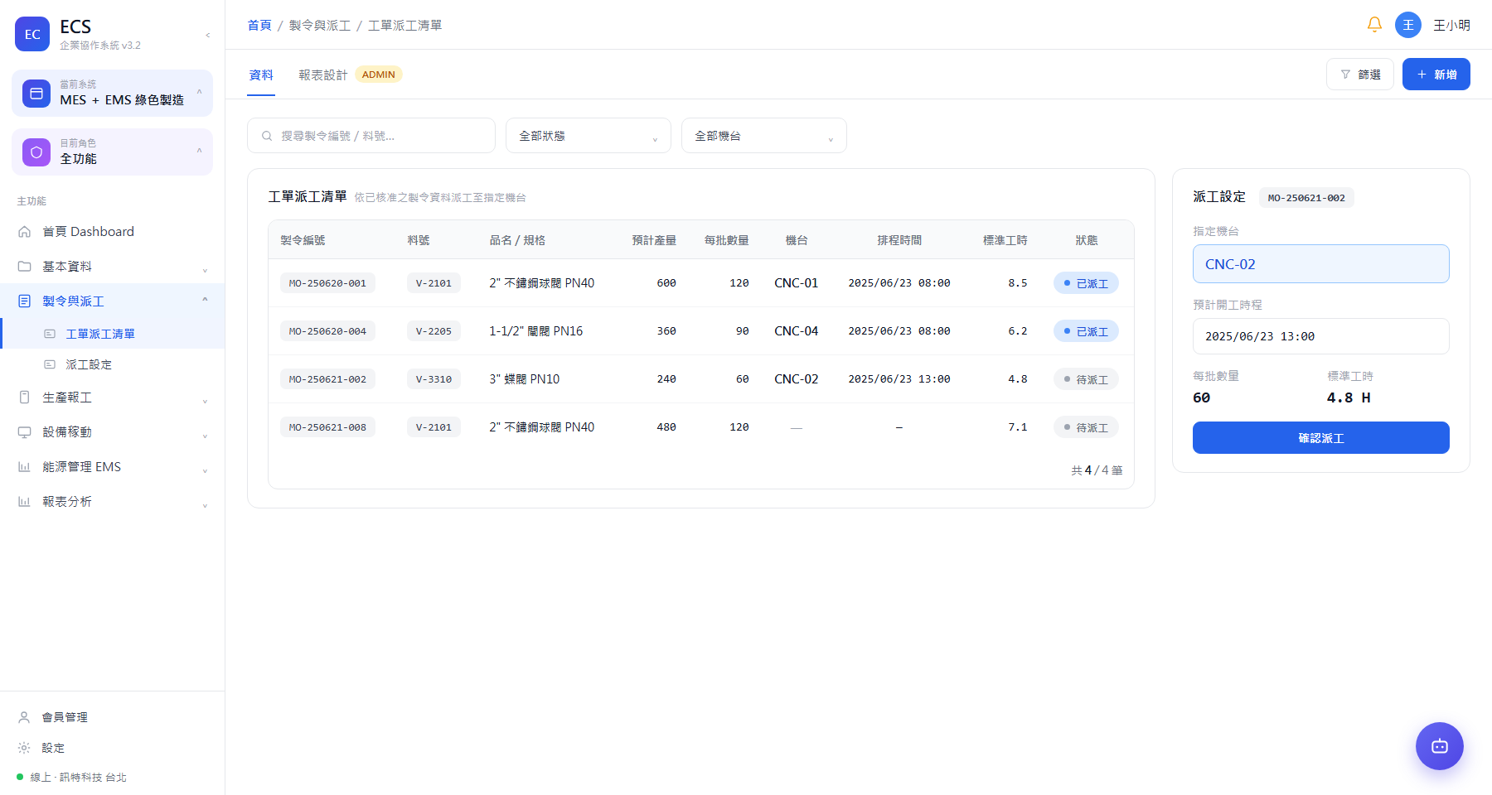Click the current system MES icon
Screen dimensions: 1492x795
point(36,94)
